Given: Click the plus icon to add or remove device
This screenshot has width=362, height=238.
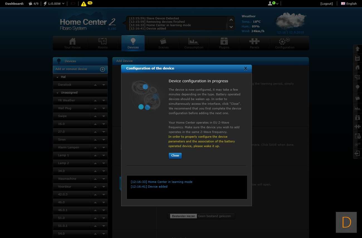Looking at the screenshot, I should (x=102, y=69).
